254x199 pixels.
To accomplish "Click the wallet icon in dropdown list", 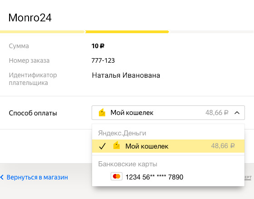I will click(x=117, y=145).
